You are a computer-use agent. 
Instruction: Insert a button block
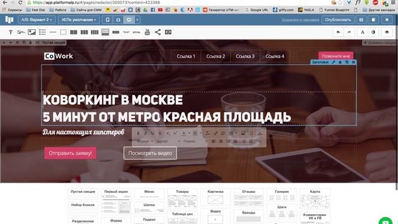coord(116,32)
